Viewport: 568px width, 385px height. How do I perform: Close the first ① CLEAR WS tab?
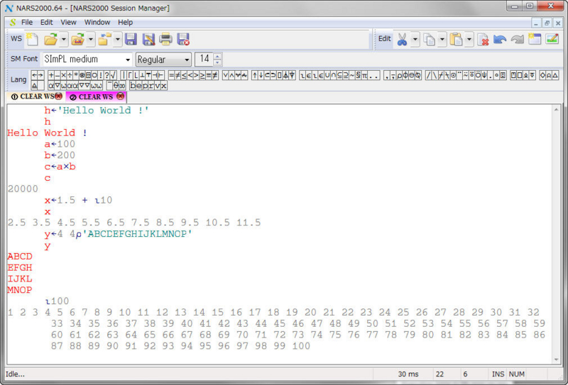pyautogui.click(x=59, y=96)
